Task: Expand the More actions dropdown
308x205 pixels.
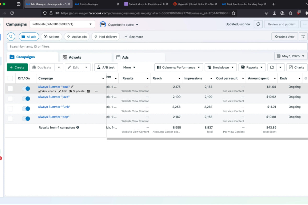Action: coord(129,67)
